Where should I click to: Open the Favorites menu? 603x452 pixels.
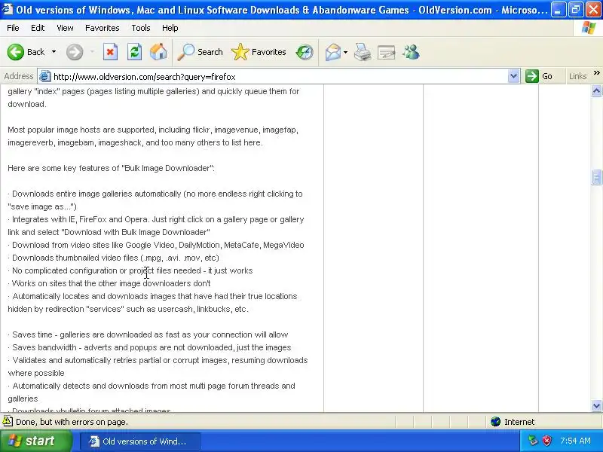click(x=103, y=28)
